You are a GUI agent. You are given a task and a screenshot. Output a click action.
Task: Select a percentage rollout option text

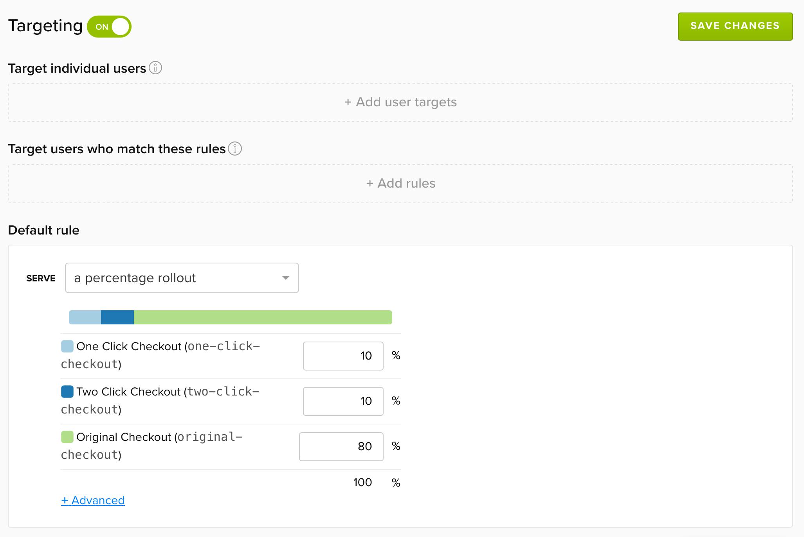[x=135, y=278]
